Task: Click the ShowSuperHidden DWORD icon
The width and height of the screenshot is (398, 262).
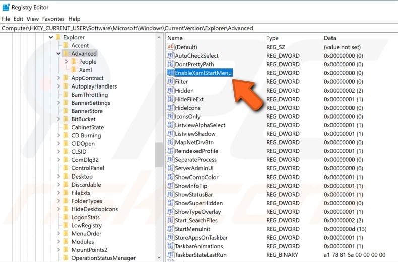Action: pyautogui.click(x=171, y=203)
